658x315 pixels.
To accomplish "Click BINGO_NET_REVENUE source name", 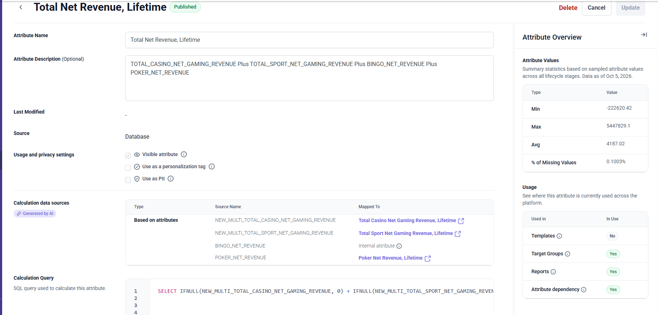I will [x=240, y=246].
